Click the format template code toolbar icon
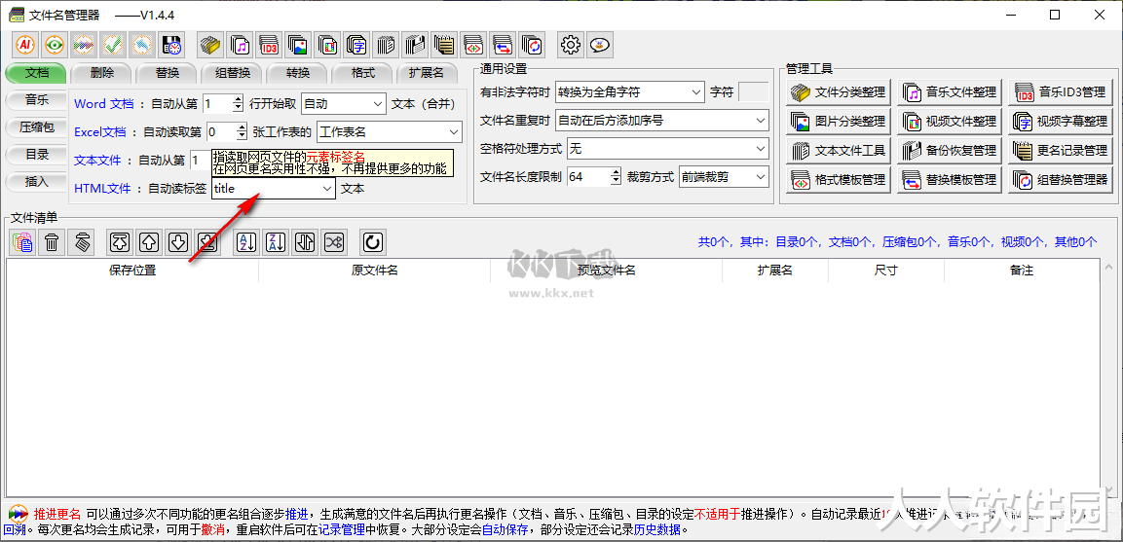The image size is (1123, 542). pyautogui.click(x=475, y=45)
